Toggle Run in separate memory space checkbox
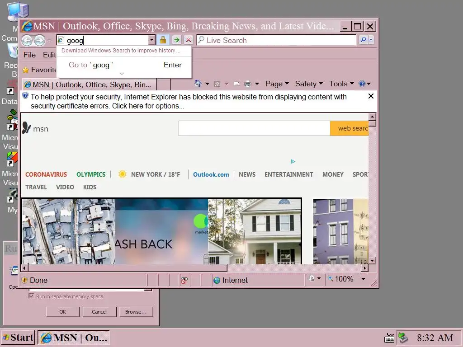463x347 pixels. pos(31,296)
